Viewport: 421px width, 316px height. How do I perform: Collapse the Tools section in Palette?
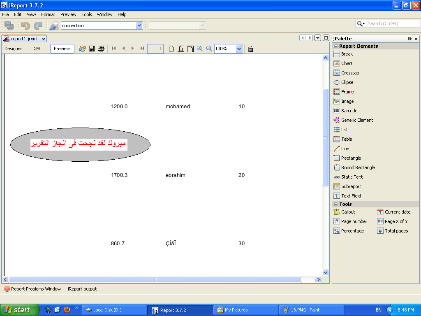[336, 204]
